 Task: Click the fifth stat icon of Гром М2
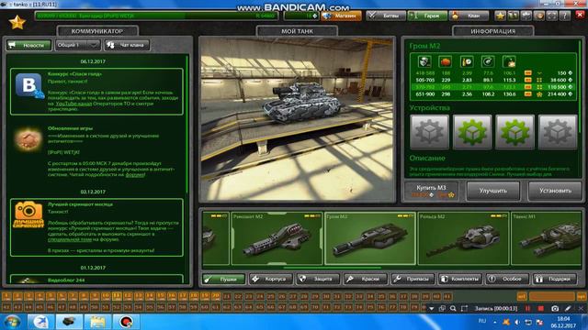click(x=509, y=61)
